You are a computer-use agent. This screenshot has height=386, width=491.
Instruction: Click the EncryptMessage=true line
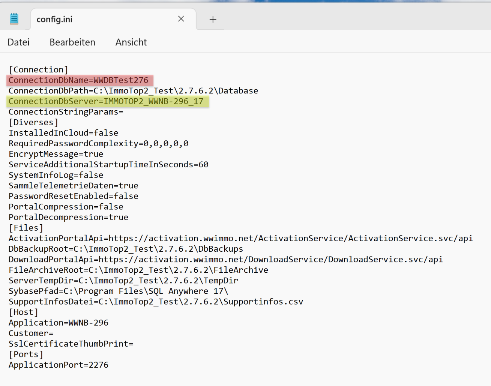tap(56, 154)
